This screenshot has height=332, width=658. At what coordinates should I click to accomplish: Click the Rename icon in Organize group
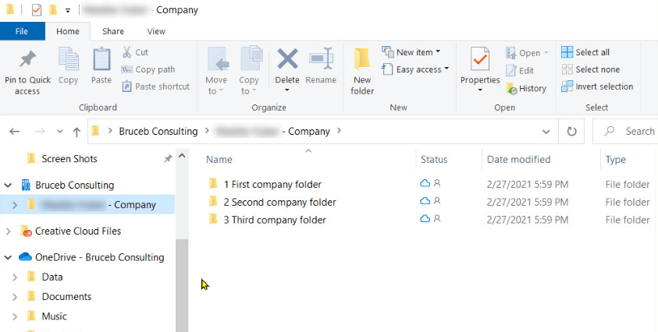click(321, 60)
